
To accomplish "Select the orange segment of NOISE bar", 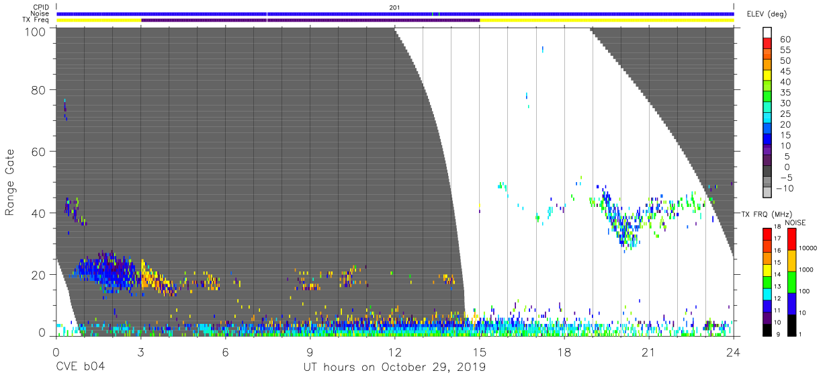I will (791, 260).
